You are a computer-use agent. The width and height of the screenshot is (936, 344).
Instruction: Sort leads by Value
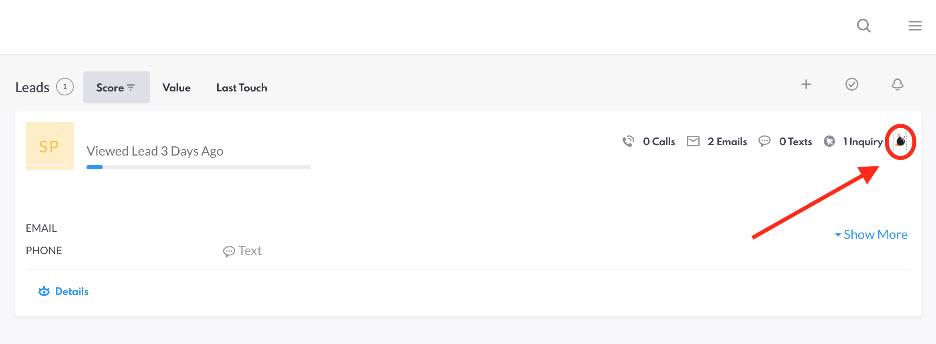tap(176, 88)
